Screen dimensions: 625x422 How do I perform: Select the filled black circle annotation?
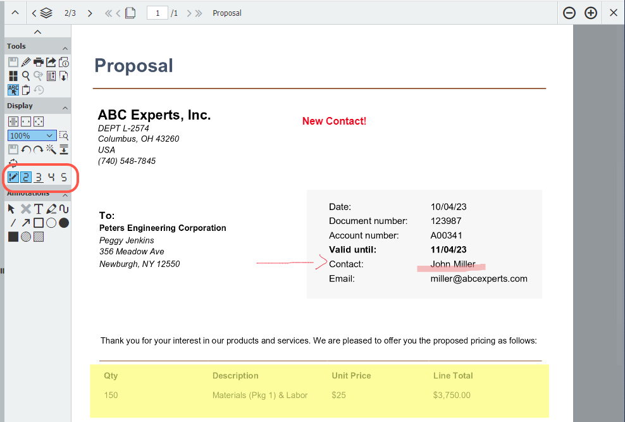click(x=64, y=223)
